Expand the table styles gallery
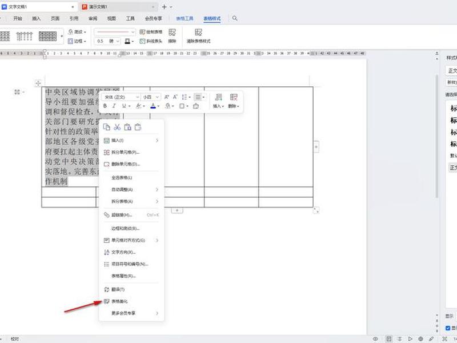The image size is (457, 343). click(62, 36)
